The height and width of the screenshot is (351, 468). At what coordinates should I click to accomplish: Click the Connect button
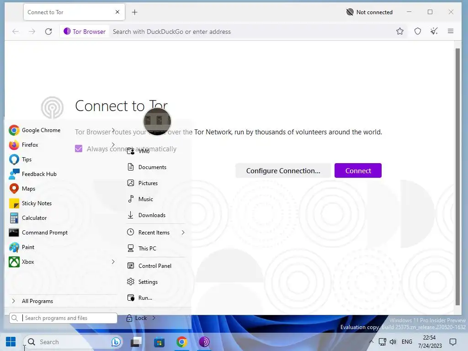click(358, 171)
